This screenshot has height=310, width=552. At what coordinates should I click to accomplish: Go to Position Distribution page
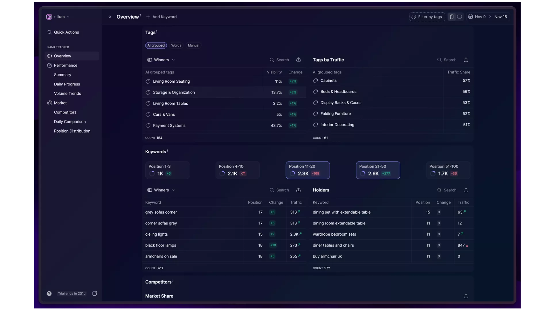(72, 131)
